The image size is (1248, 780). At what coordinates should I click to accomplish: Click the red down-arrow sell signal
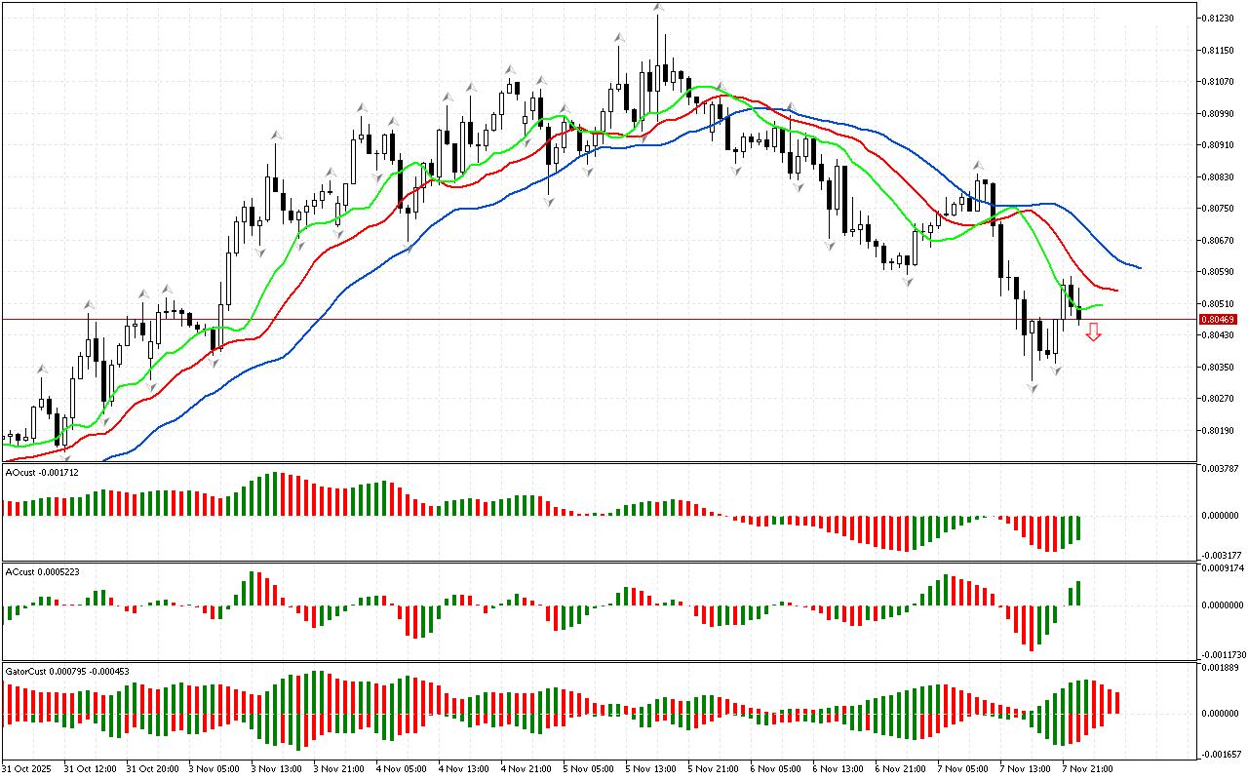1094,332
